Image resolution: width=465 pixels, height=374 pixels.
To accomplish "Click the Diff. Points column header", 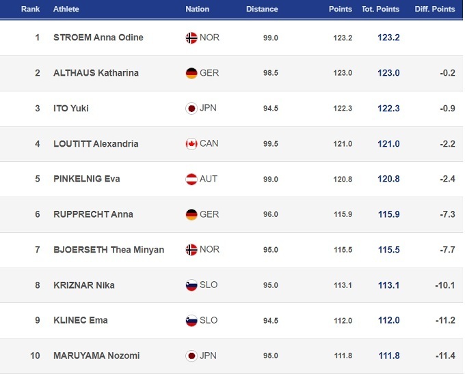I will point(435,10).
